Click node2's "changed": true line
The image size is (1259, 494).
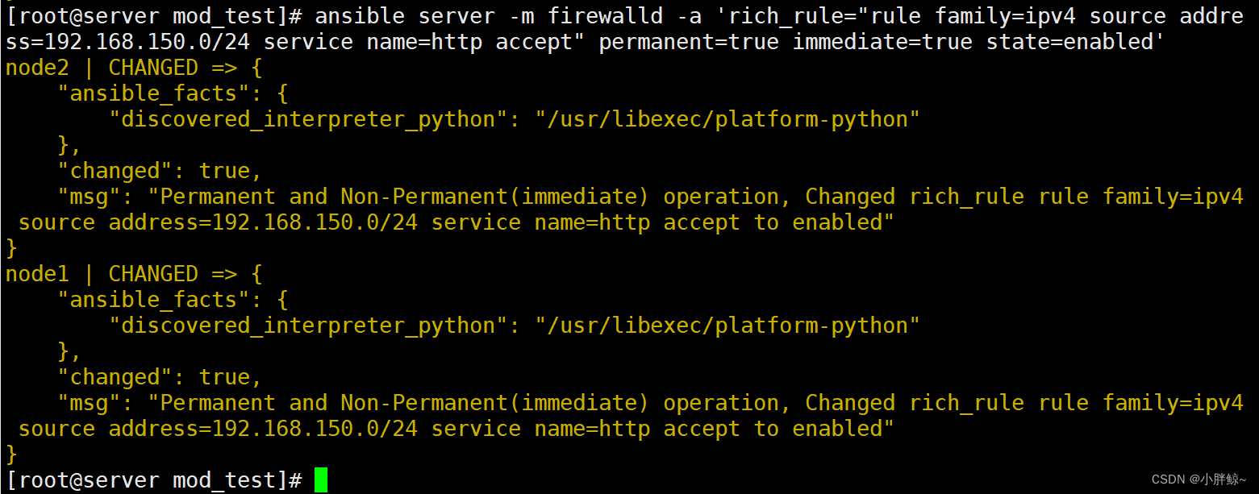[160, 171]
